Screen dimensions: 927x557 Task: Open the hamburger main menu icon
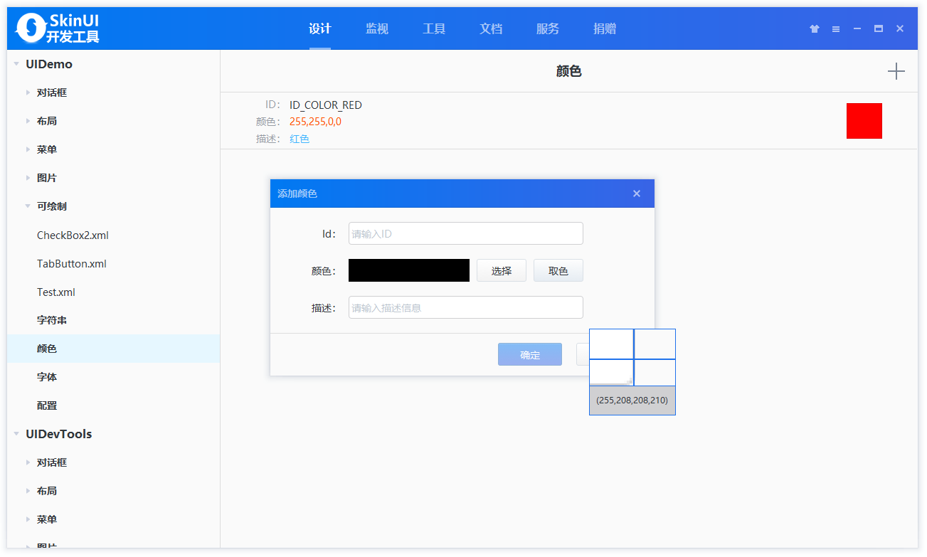coord(836,29)
